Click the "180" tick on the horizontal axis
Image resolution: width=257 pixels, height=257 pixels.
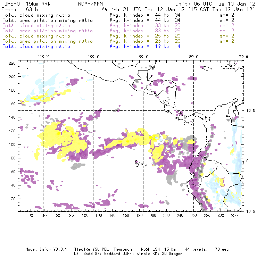(x=139, y=216)
